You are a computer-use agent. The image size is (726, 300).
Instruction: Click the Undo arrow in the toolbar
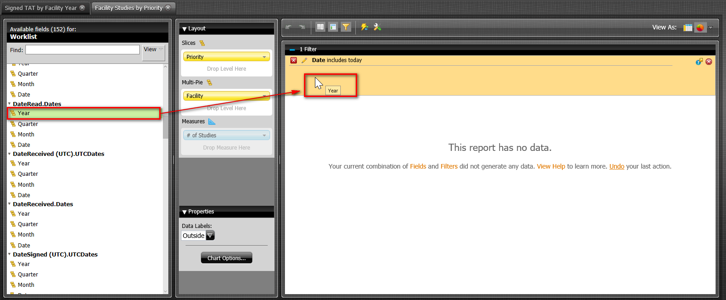coord(289,27)
